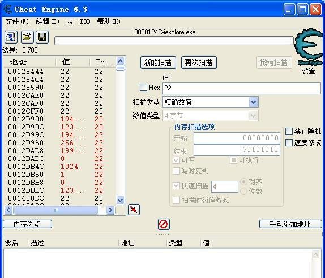
Task: Open the D3D menu
Action: point(85,21)
